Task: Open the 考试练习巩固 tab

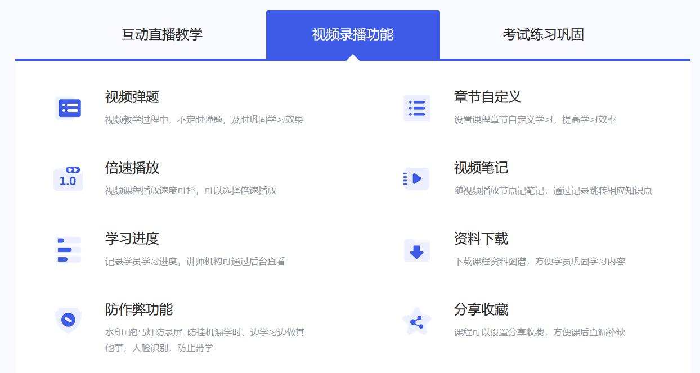Action: pos(544,34)
